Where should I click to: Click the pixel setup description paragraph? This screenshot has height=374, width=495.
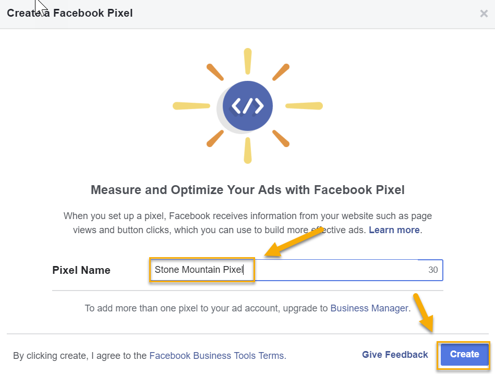tap(247, 223)
